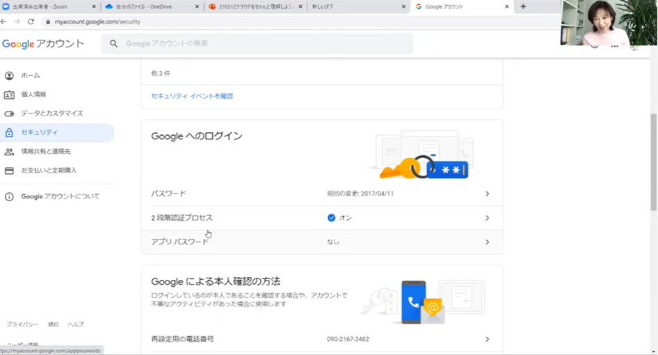The image size is (658, 355).
Task: Click the お支払いと定期購入 card icon
Action: (9, 170)
